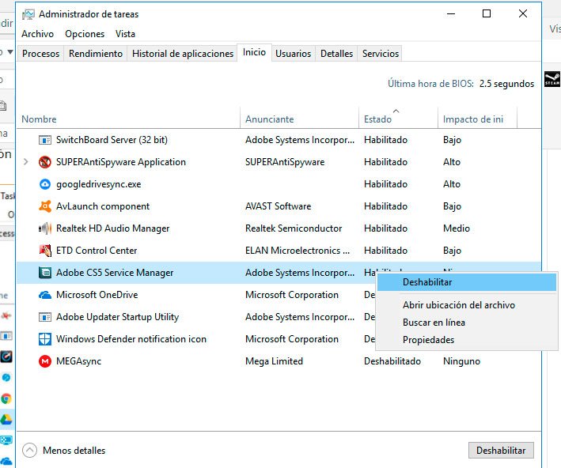Screen dimensions: 561x468
Task: Click the Menos detalles label
Action: point(74,451)
